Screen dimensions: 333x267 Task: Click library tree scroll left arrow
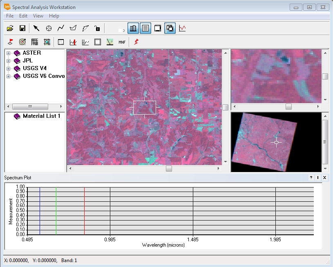tap(8, 106)
